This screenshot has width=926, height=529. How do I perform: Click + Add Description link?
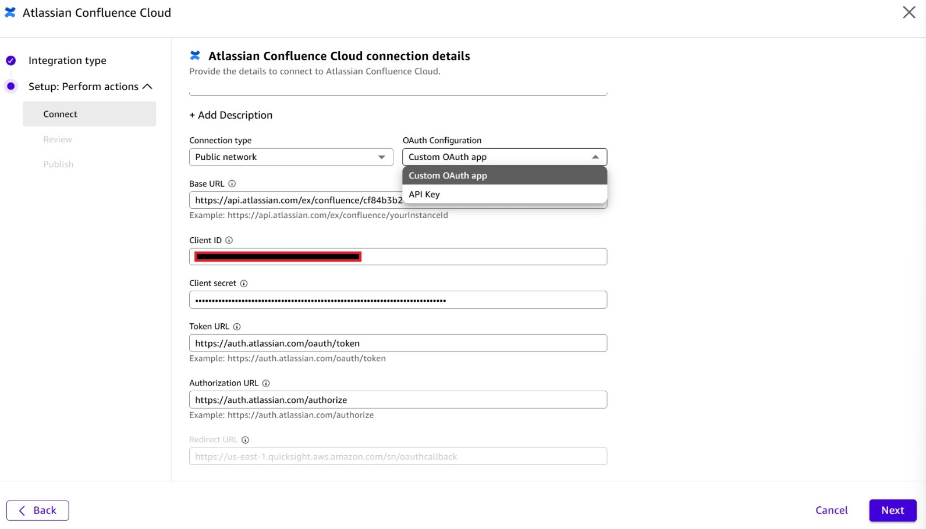(231, 115)
